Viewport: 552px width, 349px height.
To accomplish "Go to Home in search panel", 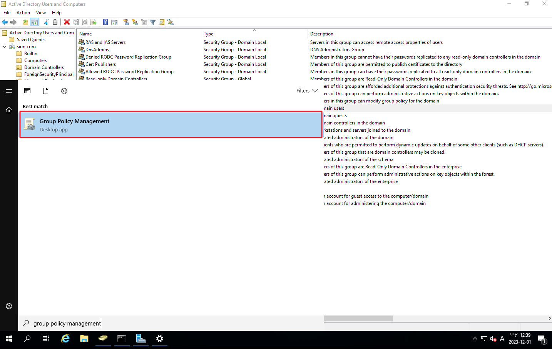I will 9,110.
